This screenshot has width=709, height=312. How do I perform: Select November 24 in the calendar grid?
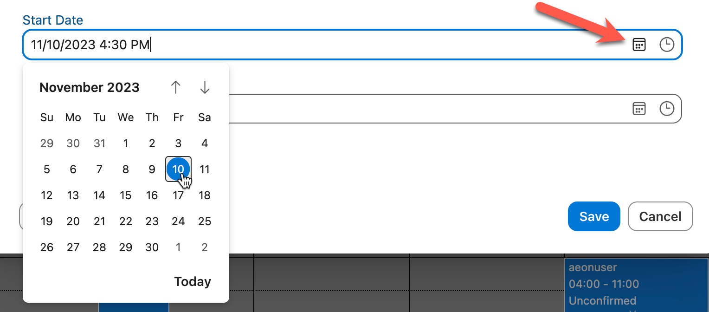pyautogui.click(x=178, y=221)
